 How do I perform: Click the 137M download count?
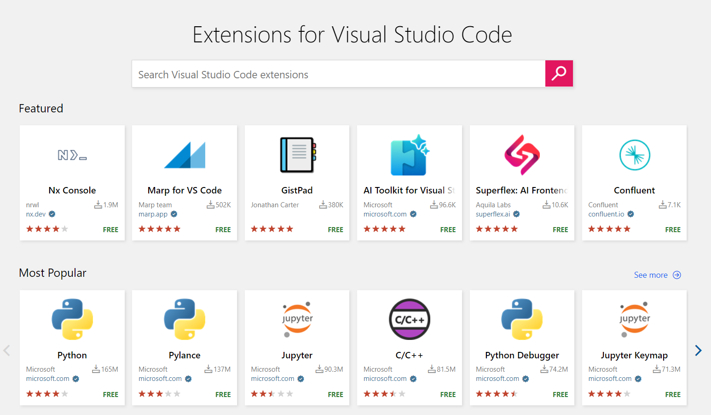point(222,369)
